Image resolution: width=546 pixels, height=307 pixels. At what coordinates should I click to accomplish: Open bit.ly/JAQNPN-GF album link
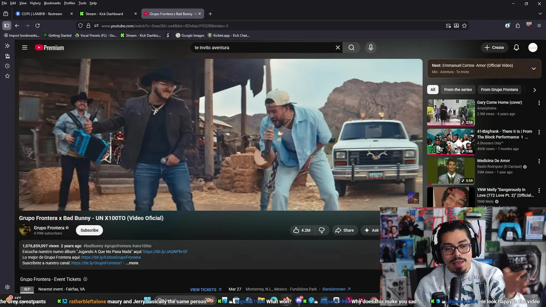pos(165,252)
